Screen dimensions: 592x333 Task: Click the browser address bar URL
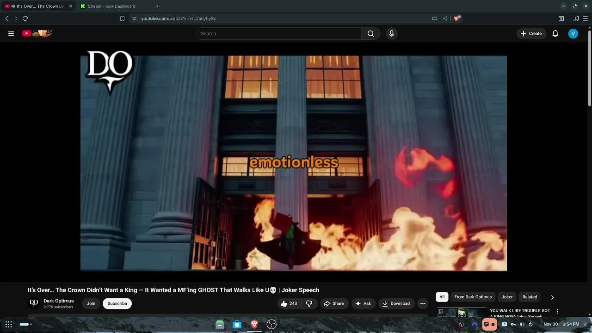179,18
